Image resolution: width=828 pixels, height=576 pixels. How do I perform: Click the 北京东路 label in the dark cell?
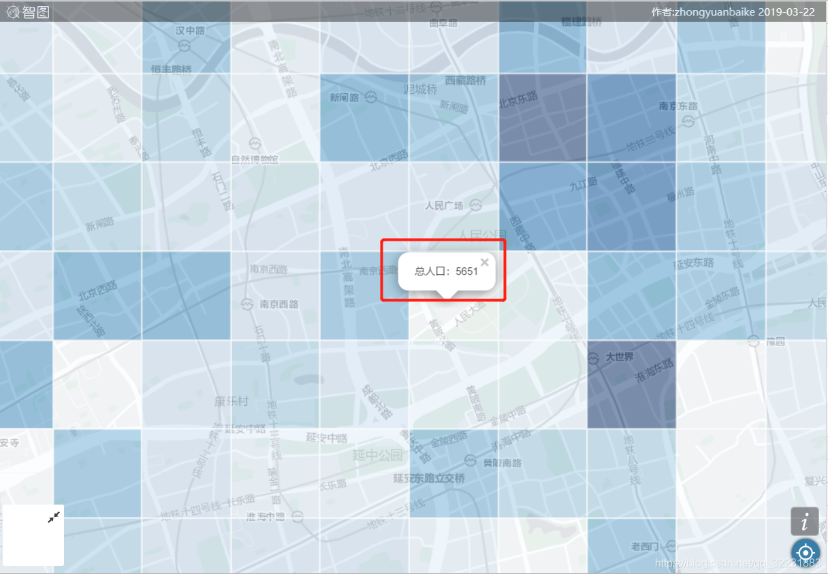click(519, 100)
